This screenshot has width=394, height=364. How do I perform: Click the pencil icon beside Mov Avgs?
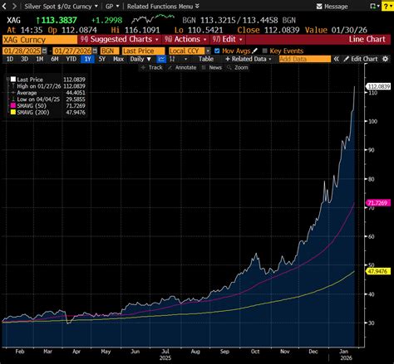[255, 51]
